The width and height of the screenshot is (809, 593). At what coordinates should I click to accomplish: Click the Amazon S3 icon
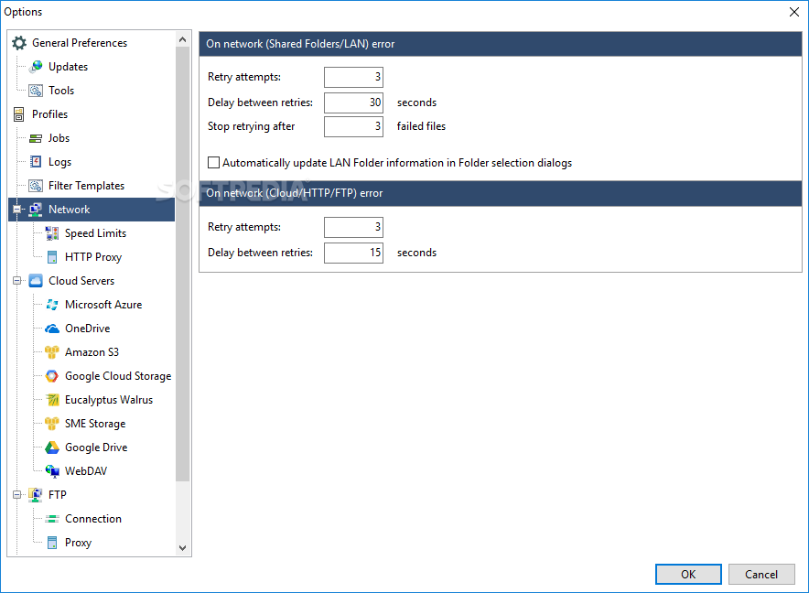(x=52, y=352)
